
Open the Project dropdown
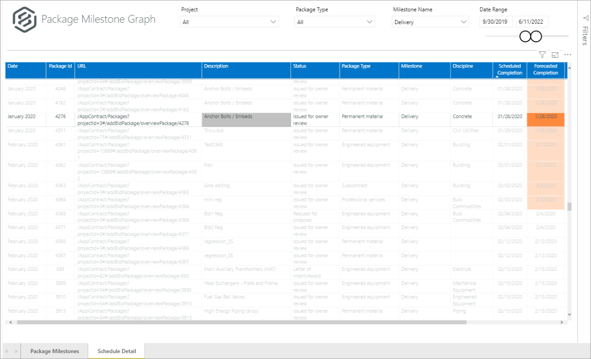point(229,22)
